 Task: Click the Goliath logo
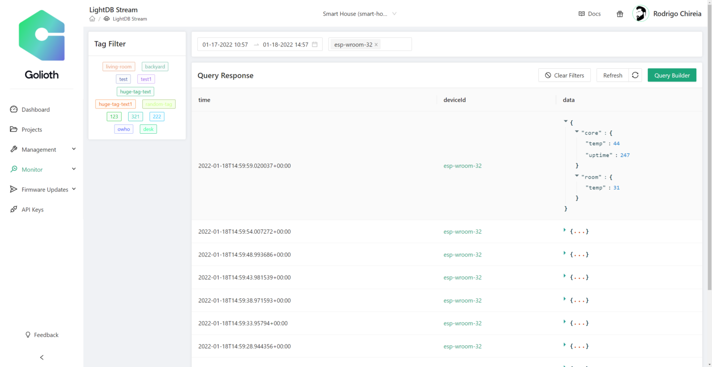[41, 35]
